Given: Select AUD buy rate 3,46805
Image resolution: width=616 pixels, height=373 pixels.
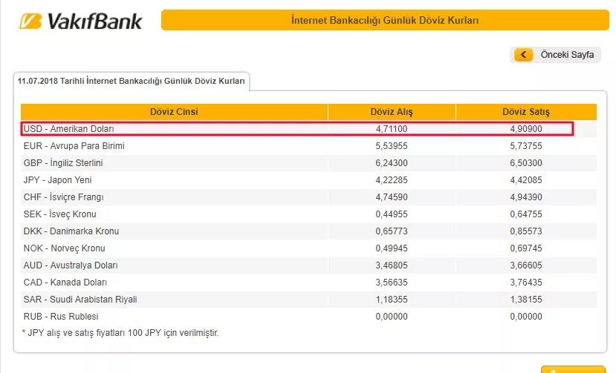Looking at the screenshot, I should [392, 265].
